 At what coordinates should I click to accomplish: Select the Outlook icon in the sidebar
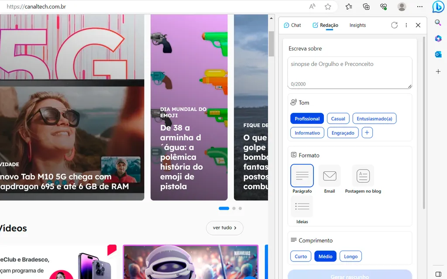click(x=438, y=54)
